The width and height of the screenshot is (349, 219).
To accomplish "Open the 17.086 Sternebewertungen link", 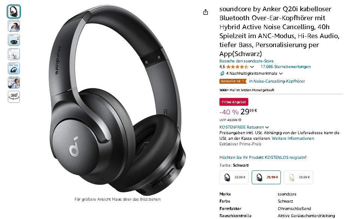I will pyautogui.click(x=286, y=67).
